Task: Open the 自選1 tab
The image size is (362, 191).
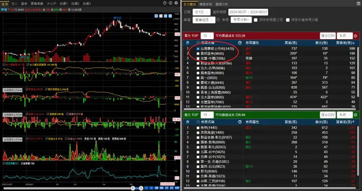Action: [64, 3]
